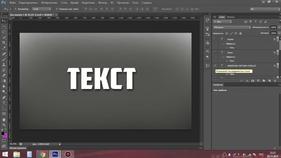
Task: Select the Clone Stamp tool
Action: click(4, 65)
